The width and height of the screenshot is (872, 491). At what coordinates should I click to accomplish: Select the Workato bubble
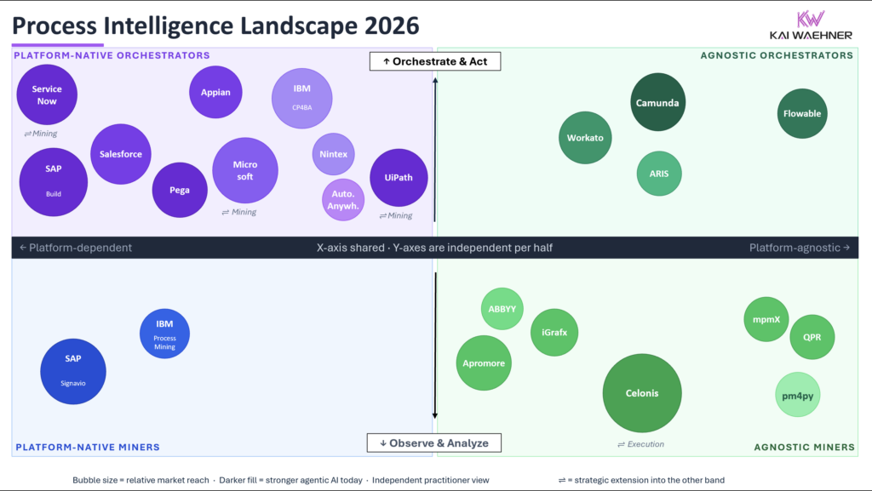(585, 138)
